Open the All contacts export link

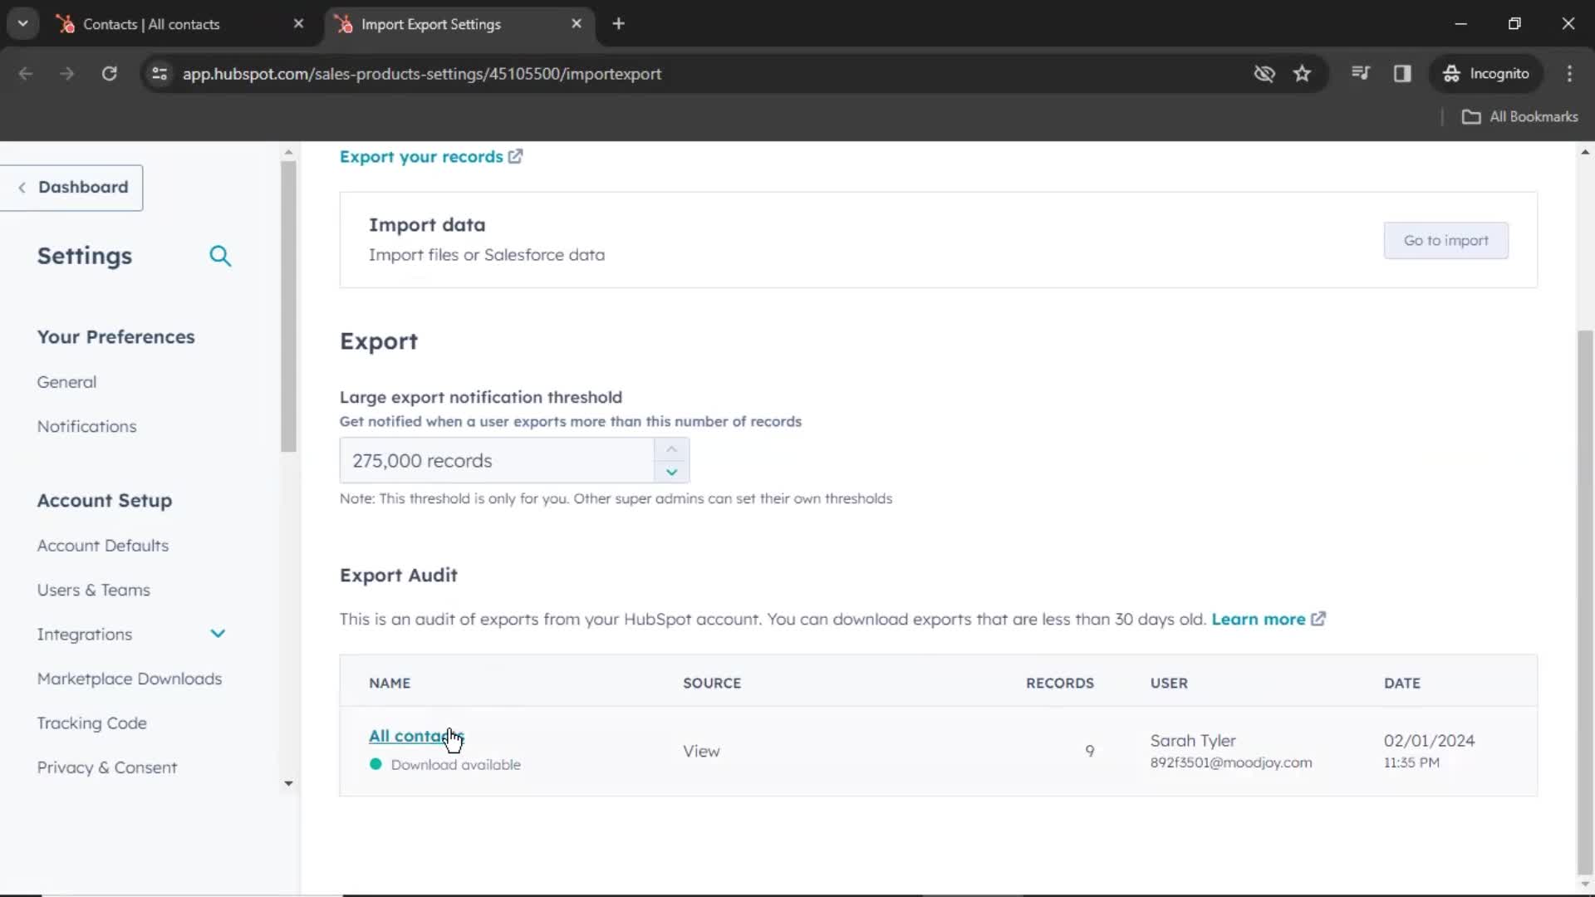coord(414,735)
